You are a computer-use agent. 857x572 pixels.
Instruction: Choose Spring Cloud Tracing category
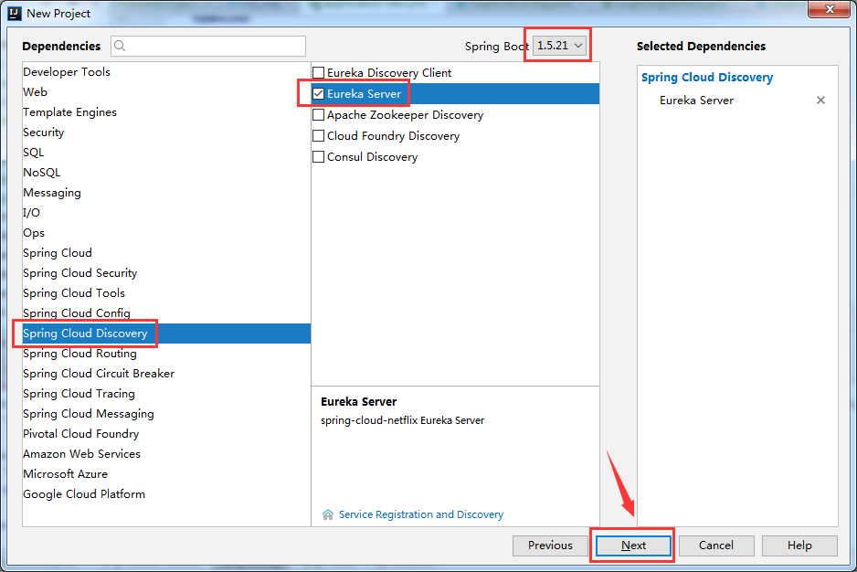click(166, 394)
